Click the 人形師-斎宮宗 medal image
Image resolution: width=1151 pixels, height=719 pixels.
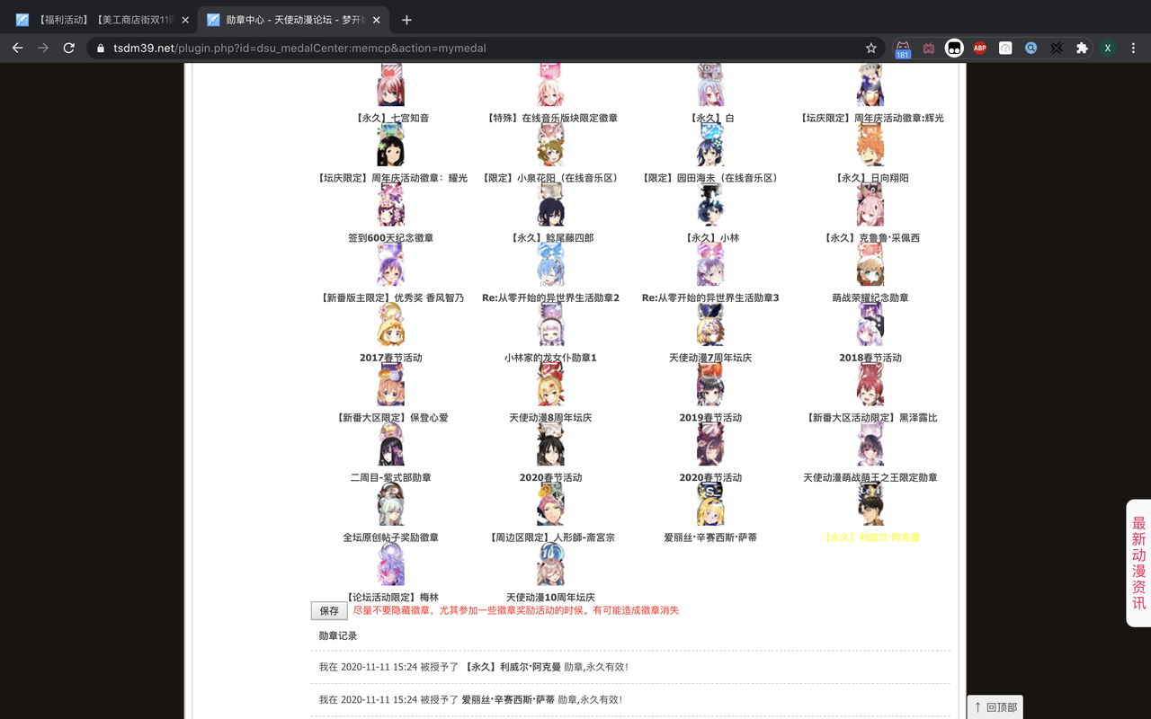[x=550, y=505]
